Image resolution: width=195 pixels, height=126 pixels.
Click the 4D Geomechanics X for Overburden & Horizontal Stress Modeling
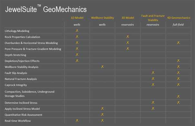178,43
